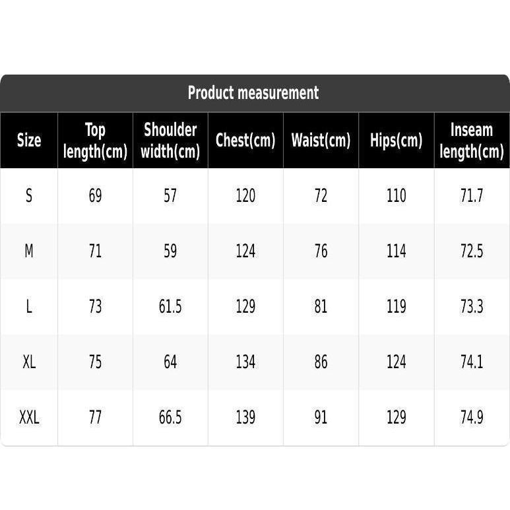
Task: Select the Hips(cm) column header
Action: [x=396, y=140]
